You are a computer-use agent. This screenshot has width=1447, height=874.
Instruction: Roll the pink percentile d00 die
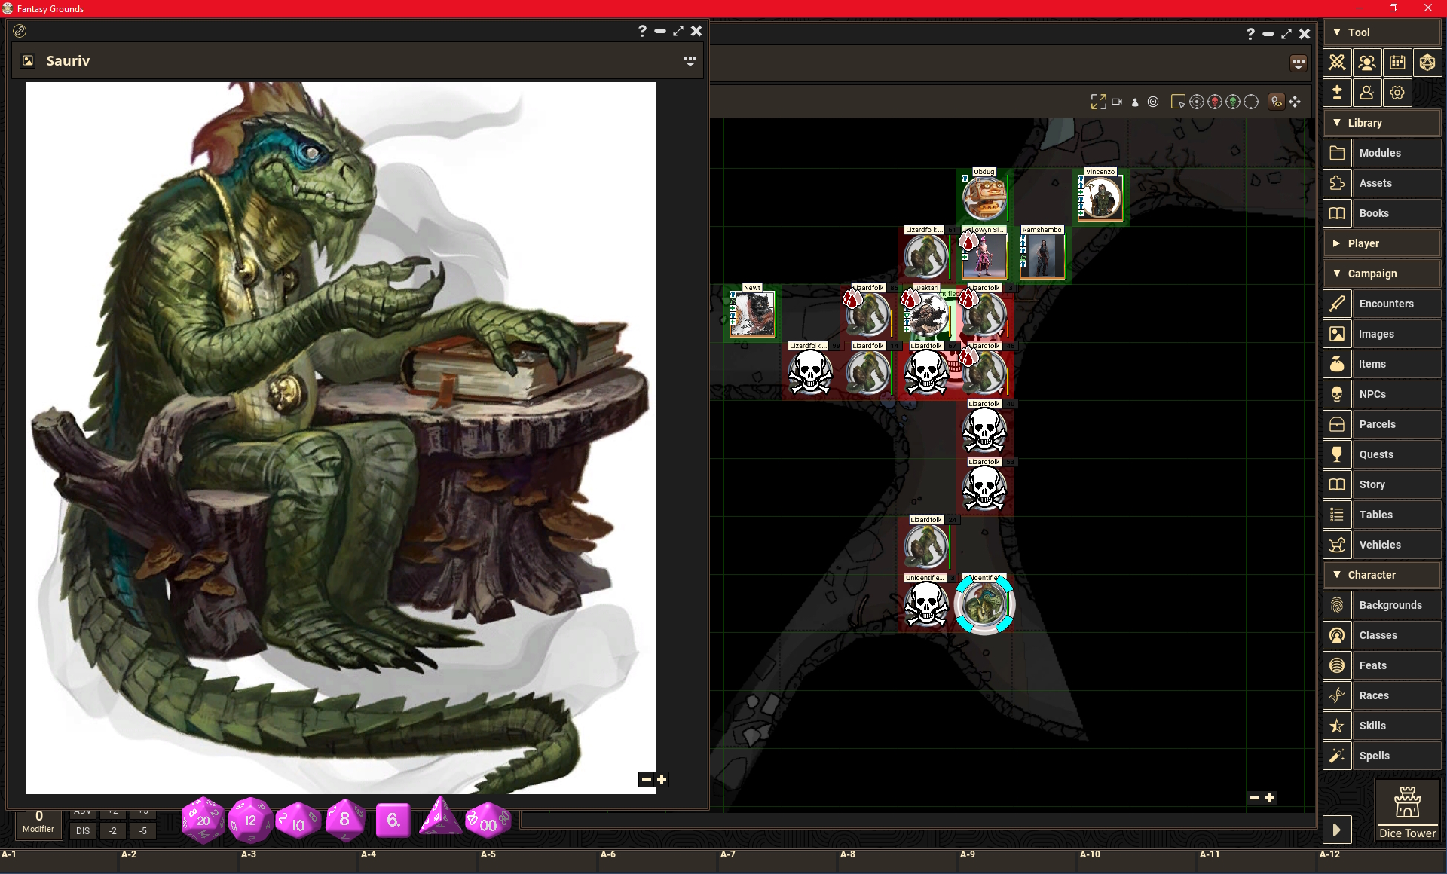(488, 821)
